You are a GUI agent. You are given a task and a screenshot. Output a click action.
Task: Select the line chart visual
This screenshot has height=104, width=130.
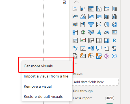point(75,17)
